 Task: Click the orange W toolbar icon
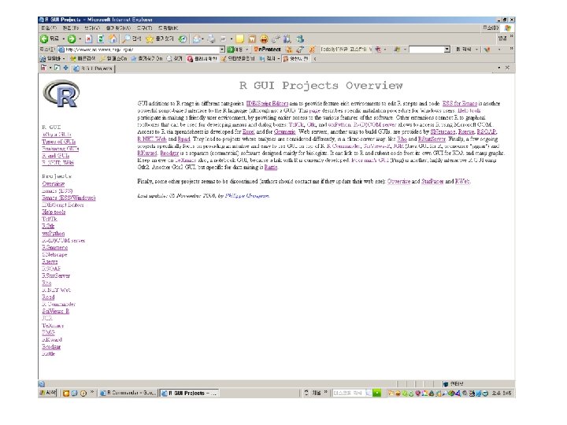[x=252, y=39]
